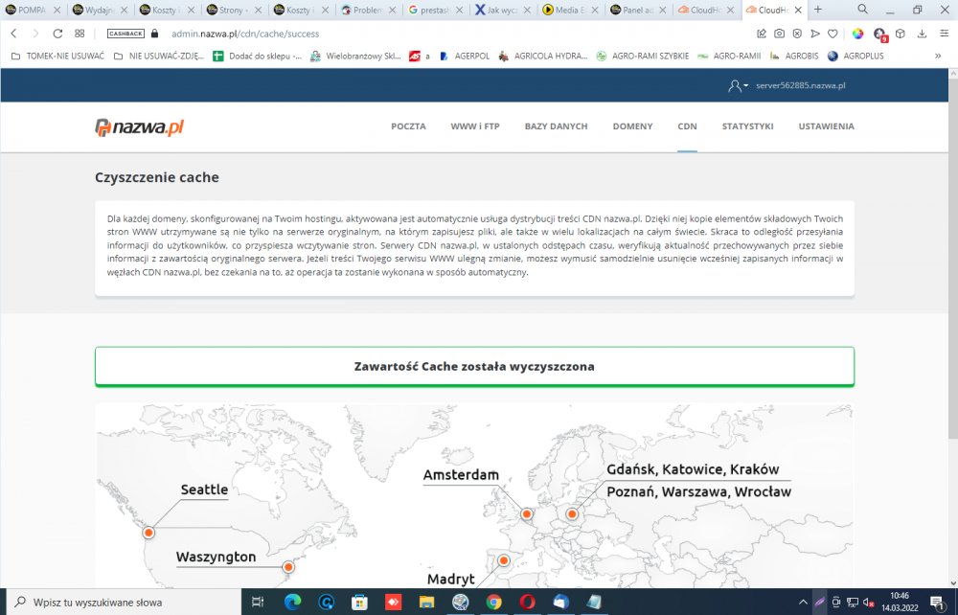Open AGERPOL bookmark
The width and height of the screenshot is (958, 615).
[465, 56]
